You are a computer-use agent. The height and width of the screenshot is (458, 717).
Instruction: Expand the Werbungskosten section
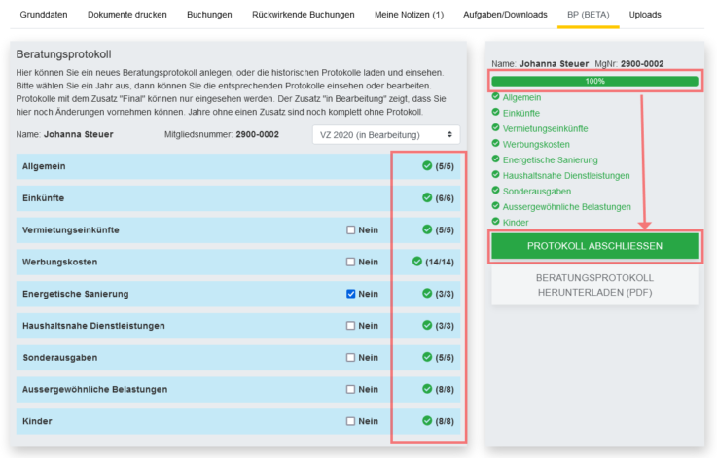(238, 262)
